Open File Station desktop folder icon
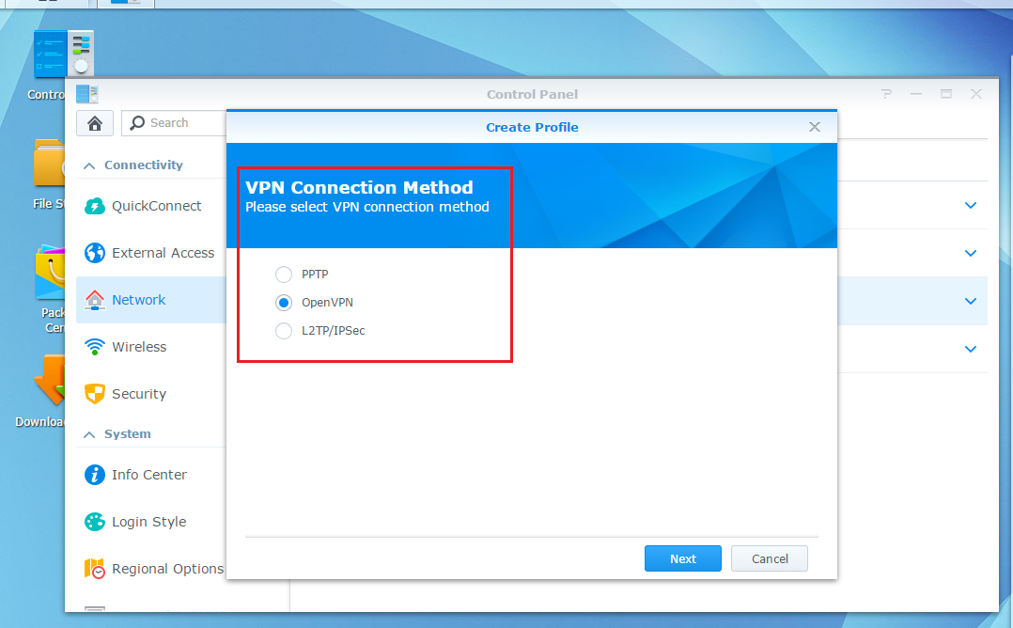1013x628 pixels. coord(49,163)
